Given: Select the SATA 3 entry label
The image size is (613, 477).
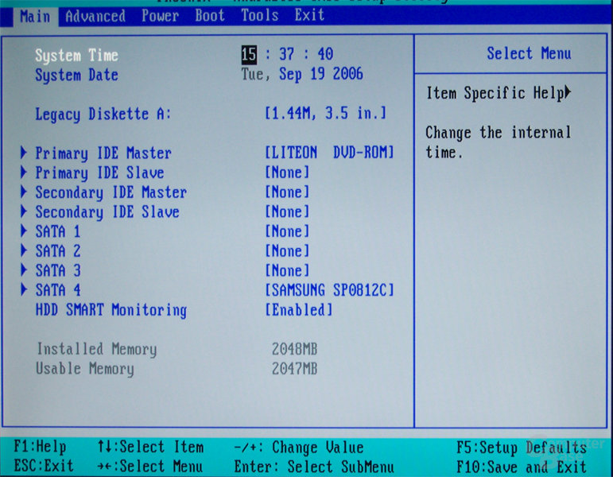Looking at the screenshot, I should point(58,270).
